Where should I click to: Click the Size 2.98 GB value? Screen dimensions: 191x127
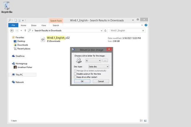[x=116, y=41]
